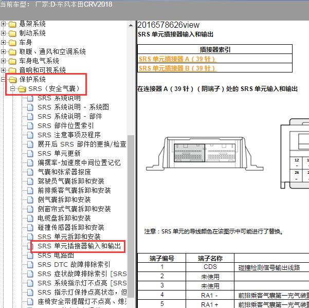The height and width of the screenshot is (308, 309).
Task: Click document icon for SRS 系统指示灯不点亮
Action: (x=30, y=283)
